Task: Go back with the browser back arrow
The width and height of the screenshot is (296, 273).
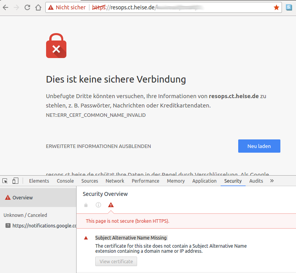Action: point(5,7)
